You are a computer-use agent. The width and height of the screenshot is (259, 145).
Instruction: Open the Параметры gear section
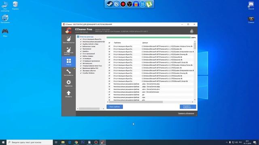pyautogui.click(x=68, y=83)
